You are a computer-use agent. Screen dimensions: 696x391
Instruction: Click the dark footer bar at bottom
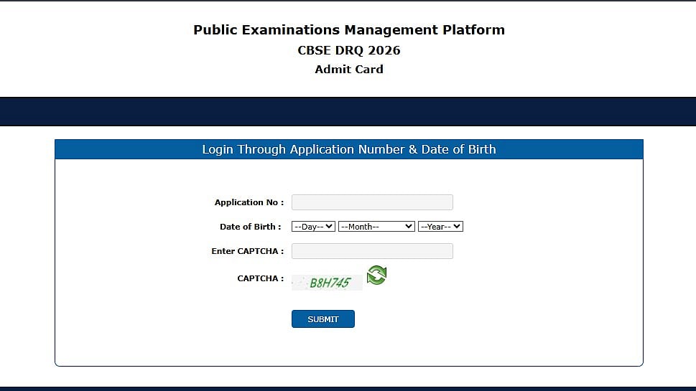tap(348, 388)
